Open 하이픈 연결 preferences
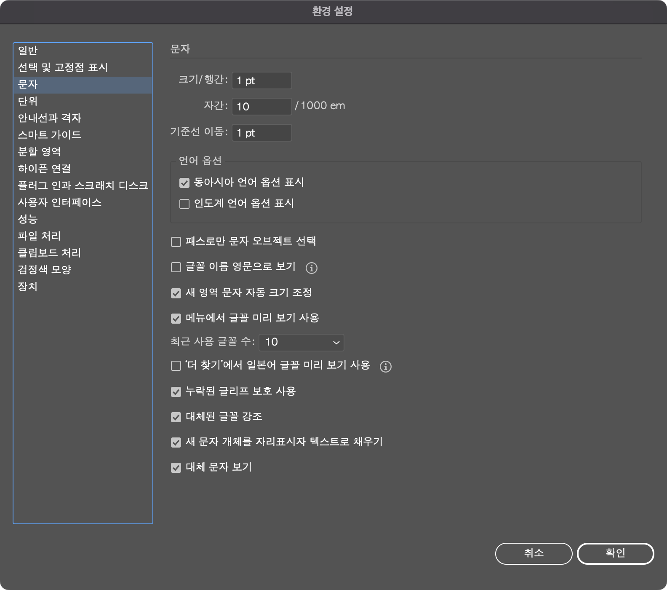This screenshot has height=590, width=667. (x=83, y=169)
